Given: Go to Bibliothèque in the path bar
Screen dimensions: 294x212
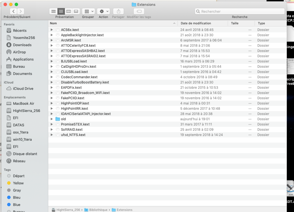Looking at the screenshot, I should pos(98,210).
